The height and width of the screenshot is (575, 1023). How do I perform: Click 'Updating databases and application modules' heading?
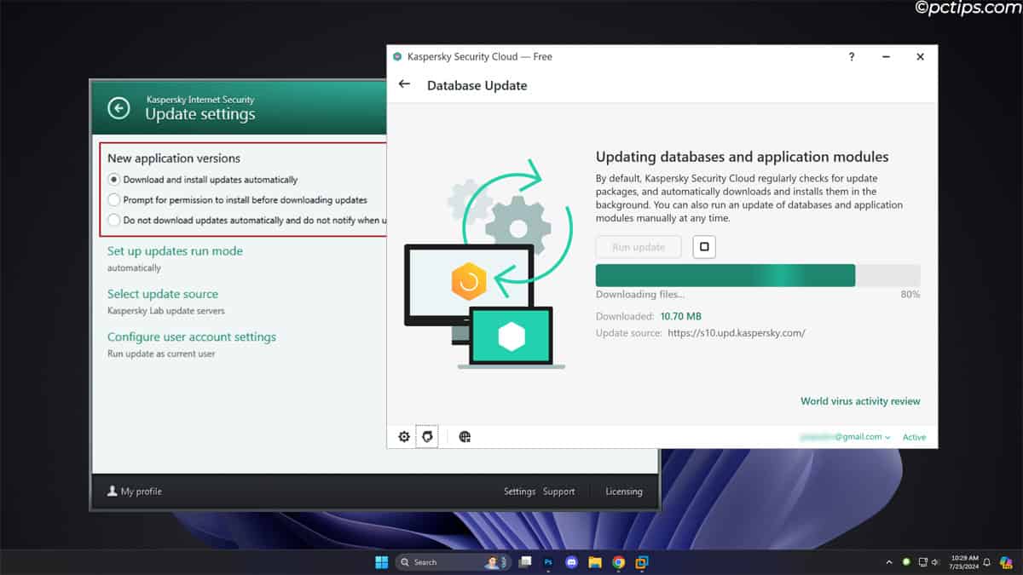click(x=743, y=157)
